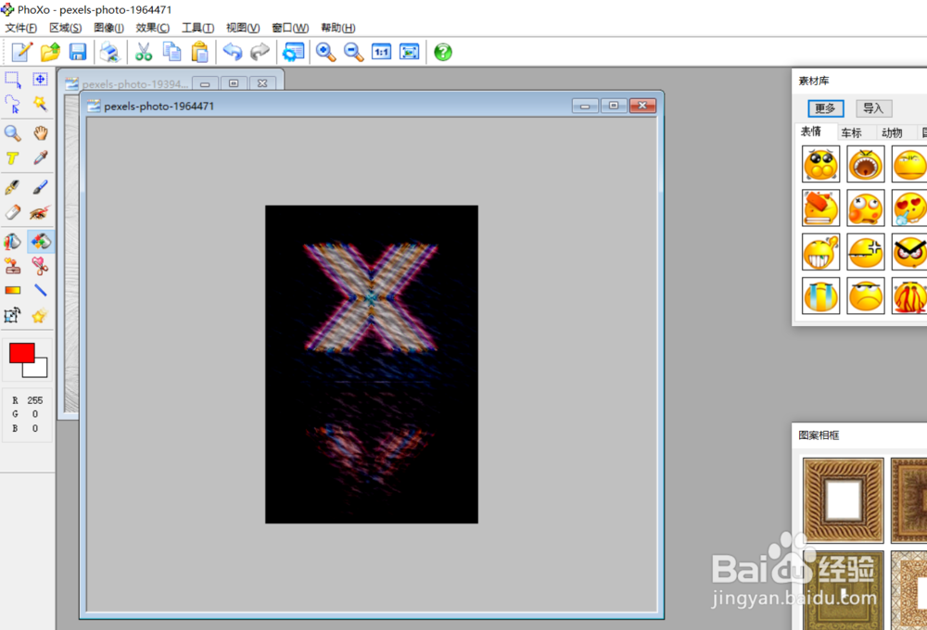Switch to the 表情 tab
The width and height of the screenshot is (927, 630).
coord(810,132)
